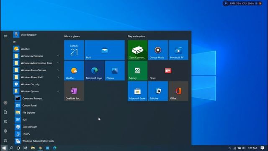Open the network icon in system tray
Image resolution: width=268 pixels, height=151 pixels.
pyautogui.click(x=235, y=148)
